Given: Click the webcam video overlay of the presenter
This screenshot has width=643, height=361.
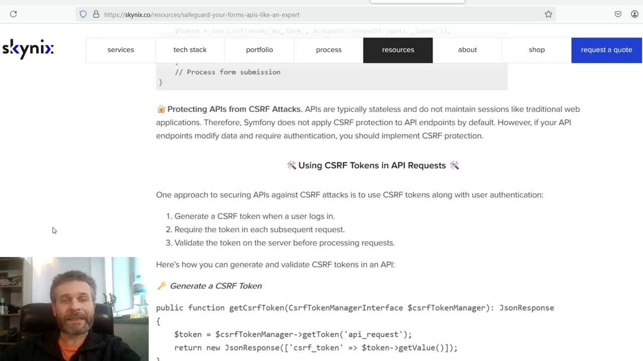Looking at the screenshot, I should (74, 309).
